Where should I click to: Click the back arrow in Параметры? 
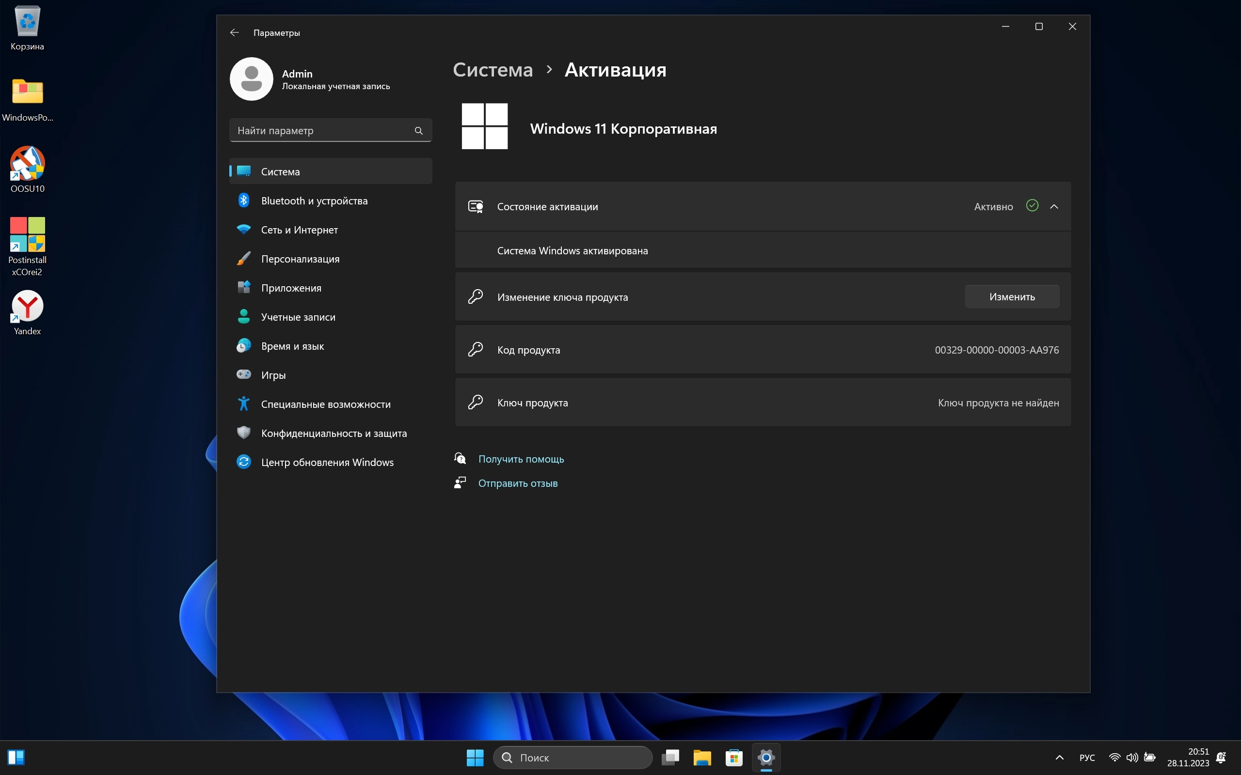tap(234, 32)
